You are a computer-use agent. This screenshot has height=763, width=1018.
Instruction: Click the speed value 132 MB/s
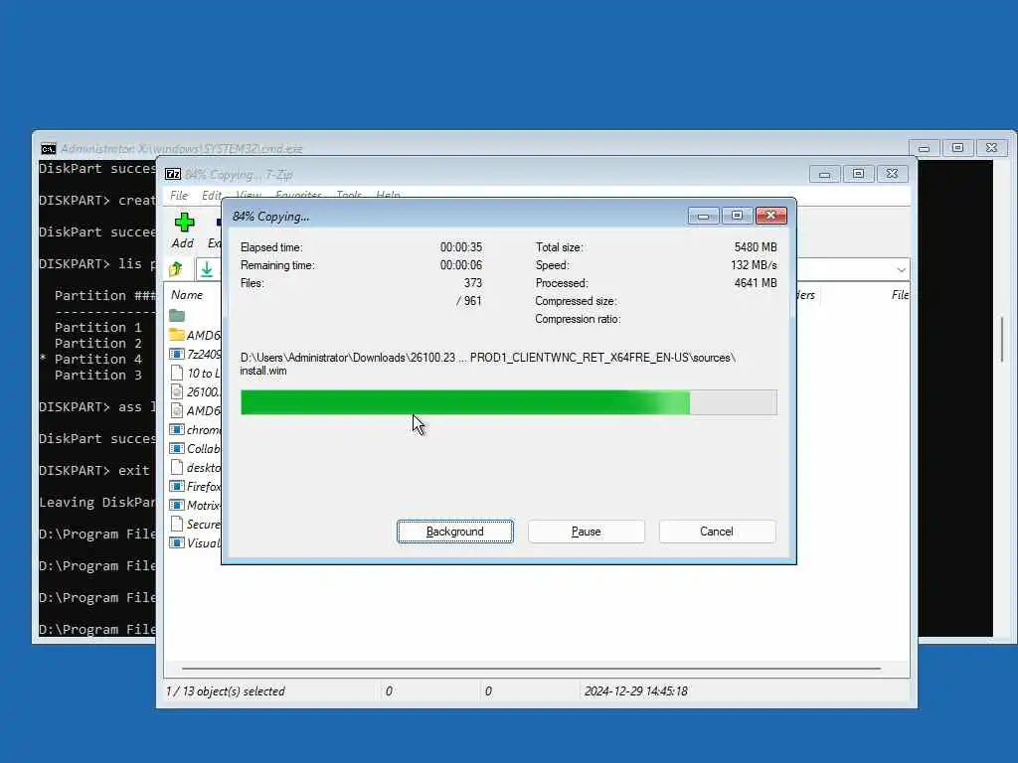point(754,265)
